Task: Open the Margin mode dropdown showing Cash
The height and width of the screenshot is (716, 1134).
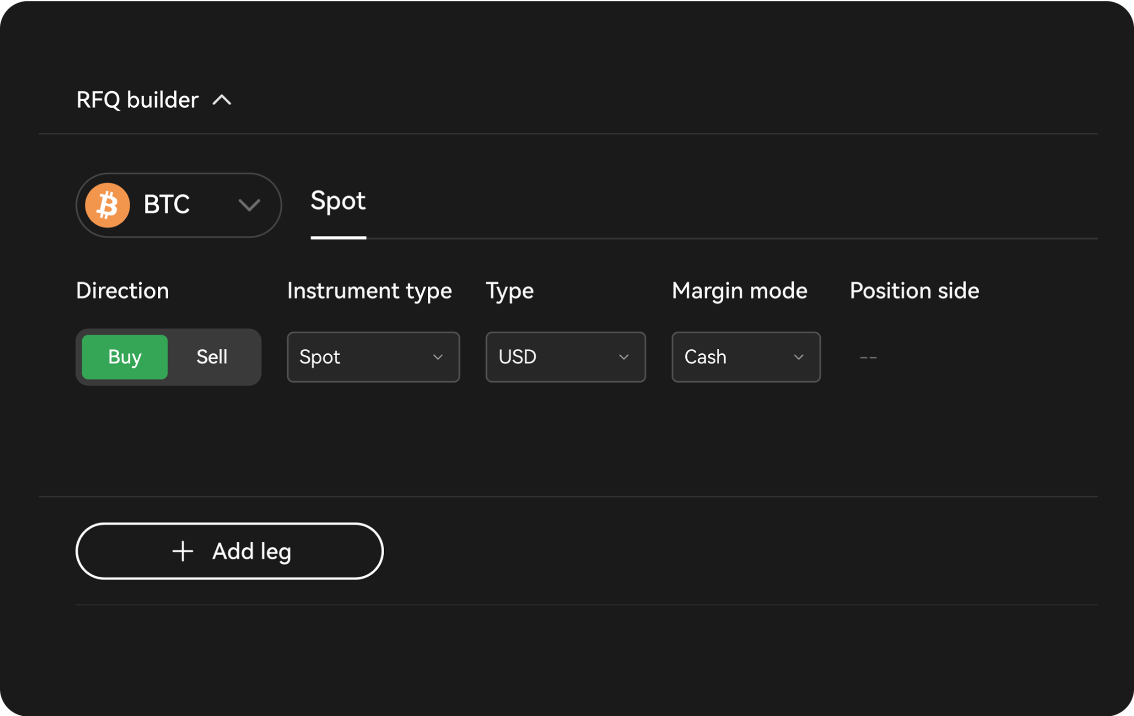Action: 745,357
